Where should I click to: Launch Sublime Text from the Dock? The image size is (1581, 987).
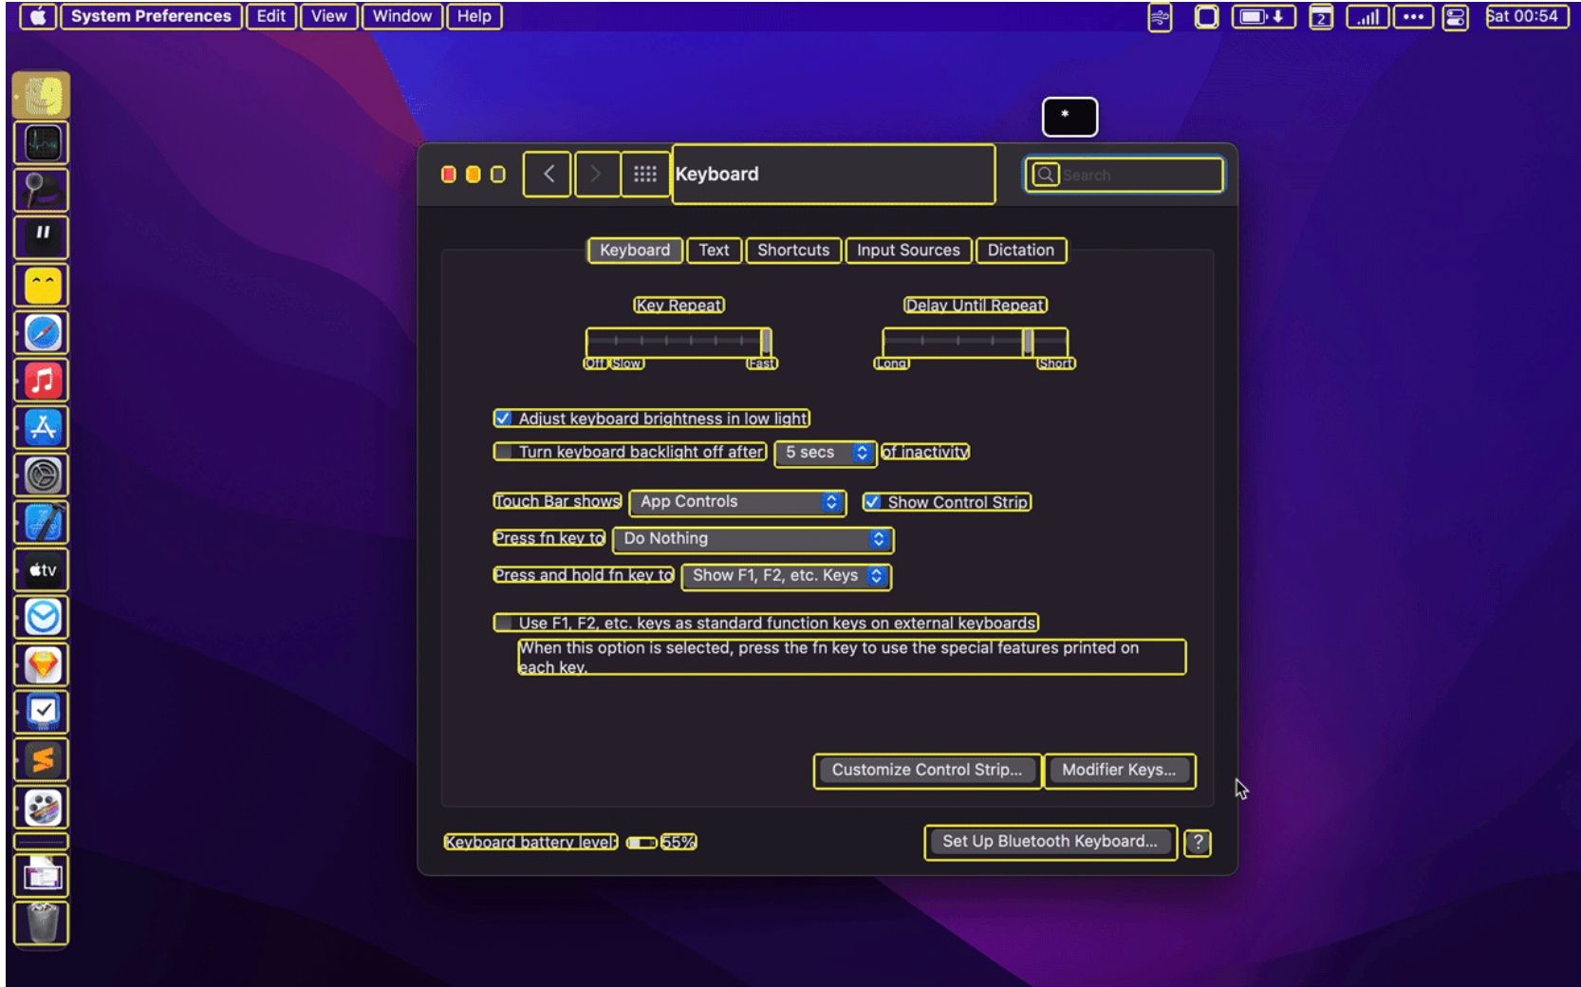pos(42,760)
